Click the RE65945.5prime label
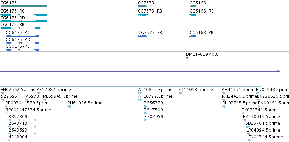 tap(60, 96)
